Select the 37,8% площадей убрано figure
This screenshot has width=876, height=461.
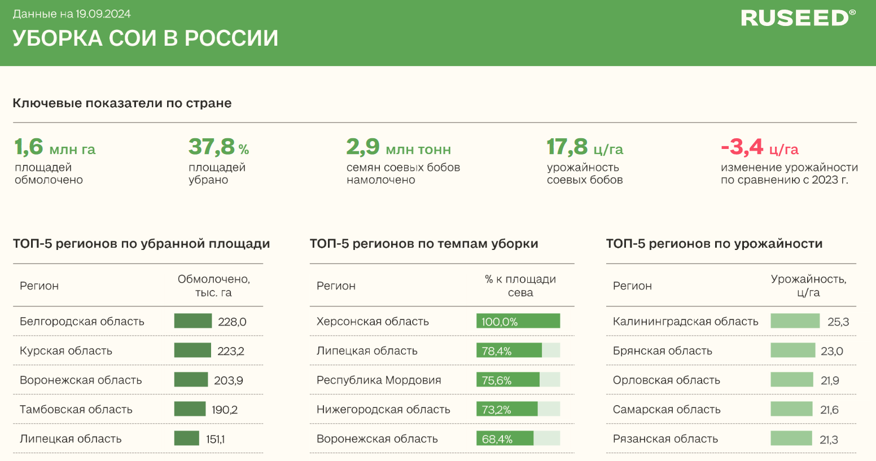(218, 147)
